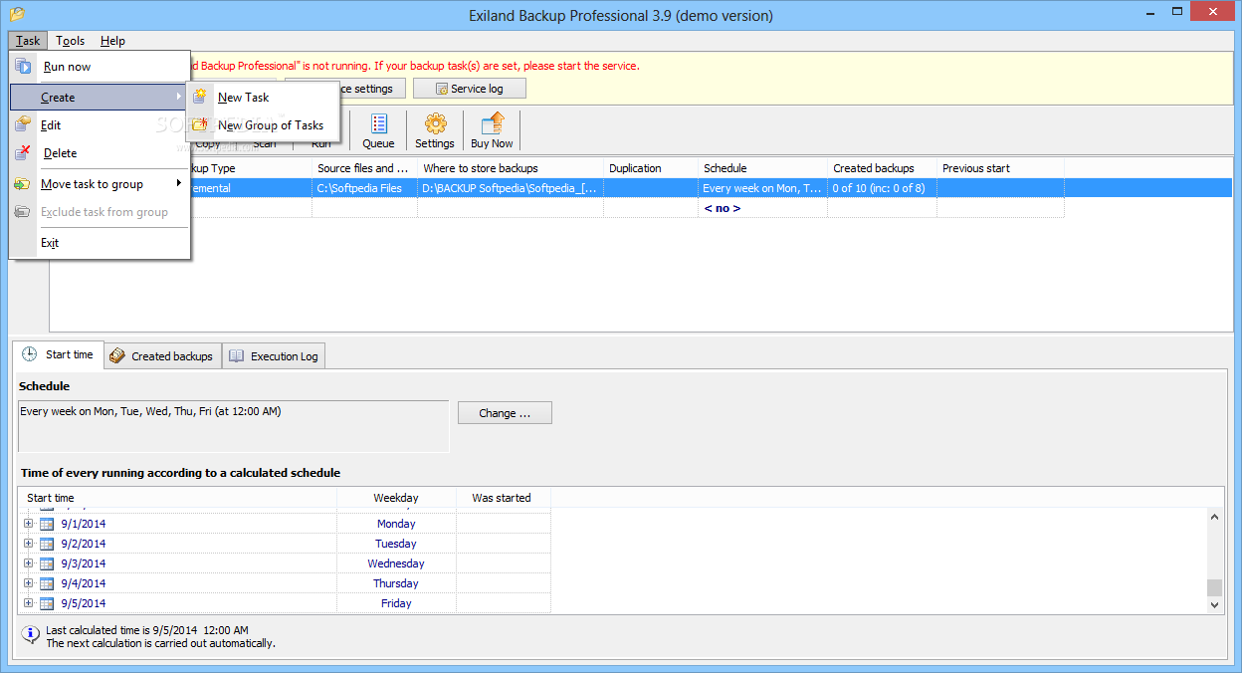Viewport: 1242px width, 673px height.
Task: Click the Weekday column header
Action: tap(396, 498)
